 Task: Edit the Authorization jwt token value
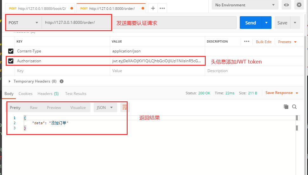pyautogui.click(x=157, y=61)
